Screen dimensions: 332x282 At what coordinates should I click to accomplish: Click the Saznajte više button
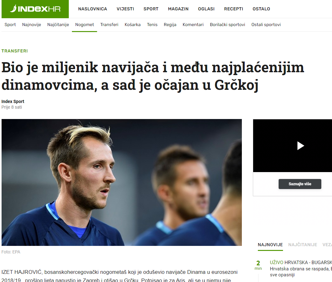click(x=300, y=184)
